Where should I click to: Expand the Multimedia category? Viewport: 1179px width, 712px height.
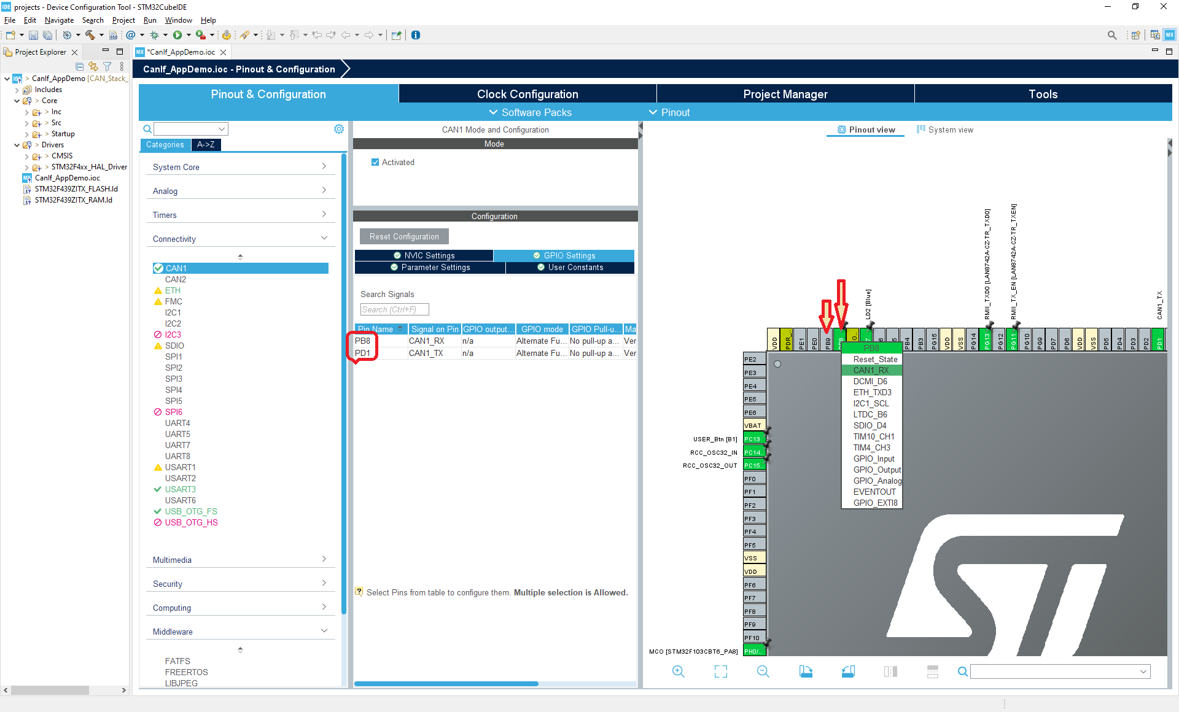(240, 560)
